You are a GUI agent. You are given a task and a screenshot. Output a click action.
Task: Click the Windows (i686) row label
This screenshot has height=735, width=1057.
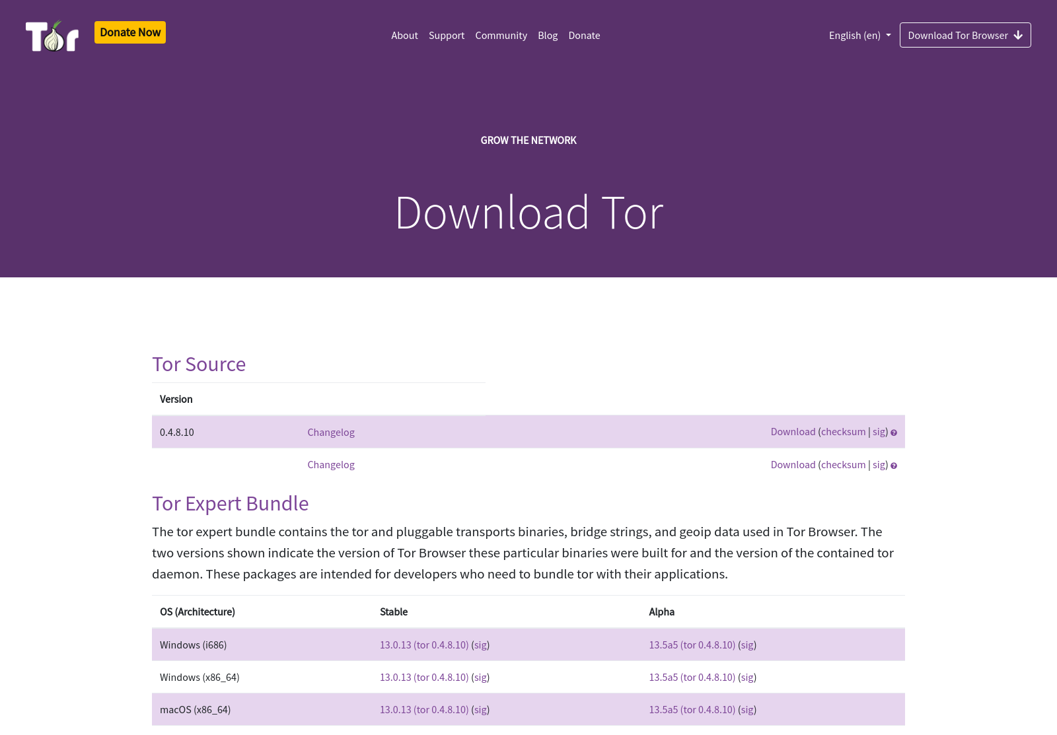(x=193, y=645)
